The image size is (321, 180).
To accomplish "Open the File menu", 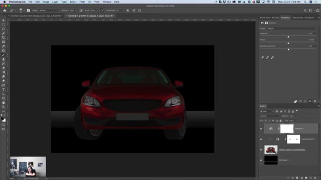I will 31,2.
